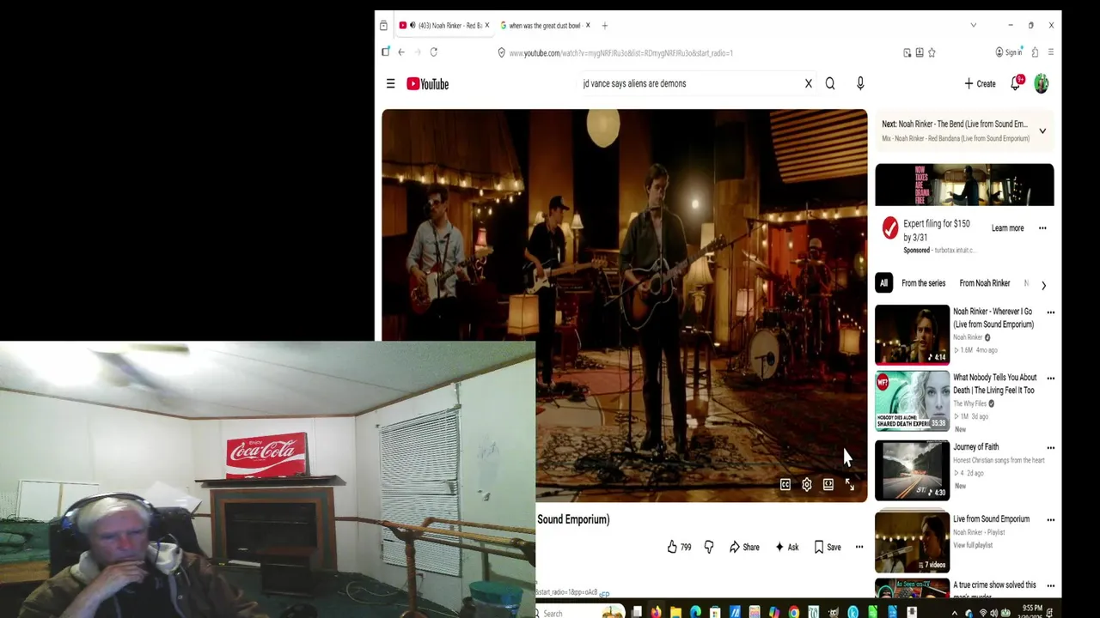1100x618 pixels.
Task: Close the great dust bowl tab
Action: click(588, 26)
